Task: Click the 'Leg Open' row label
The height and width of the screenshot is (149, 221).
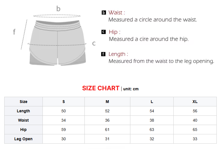Action: (24, 139)
